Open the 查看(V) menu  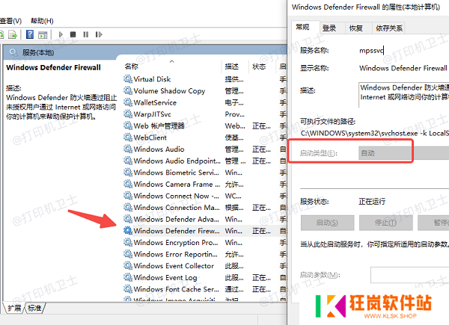pyautogui.click(x=10, y=21)
